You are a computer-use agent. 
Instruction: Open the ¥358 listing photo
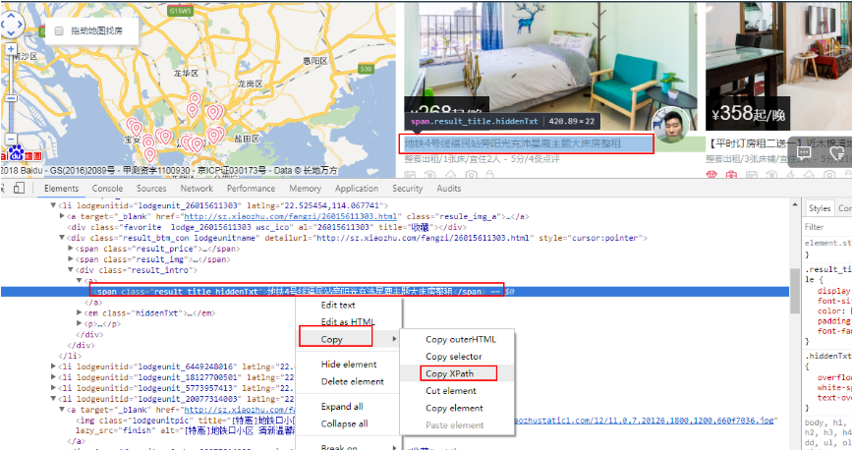tap(779, 67)
